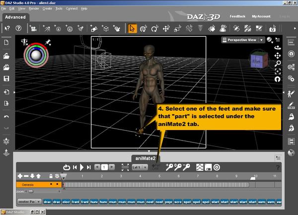Screen dimensions: 298x215
Task: Click the aniMate2 target circle icon
Action: tap(217, 167)
